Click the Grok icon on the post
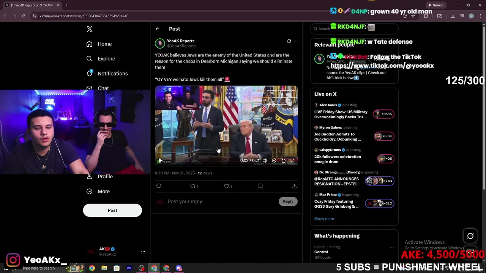Viewport: 486px width, 273px height. 289,41
